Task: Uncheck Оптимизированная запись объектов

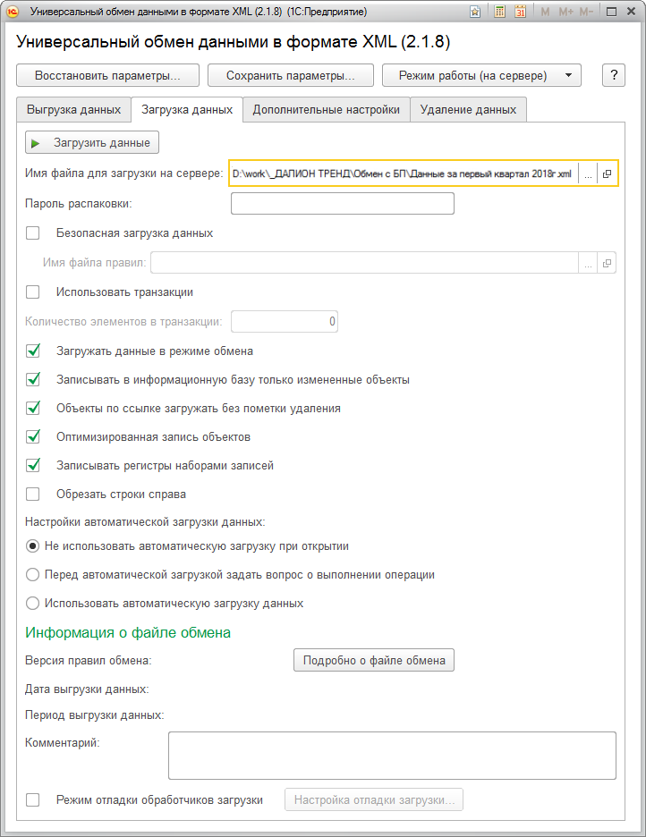Action: click(x=33, y=436)
